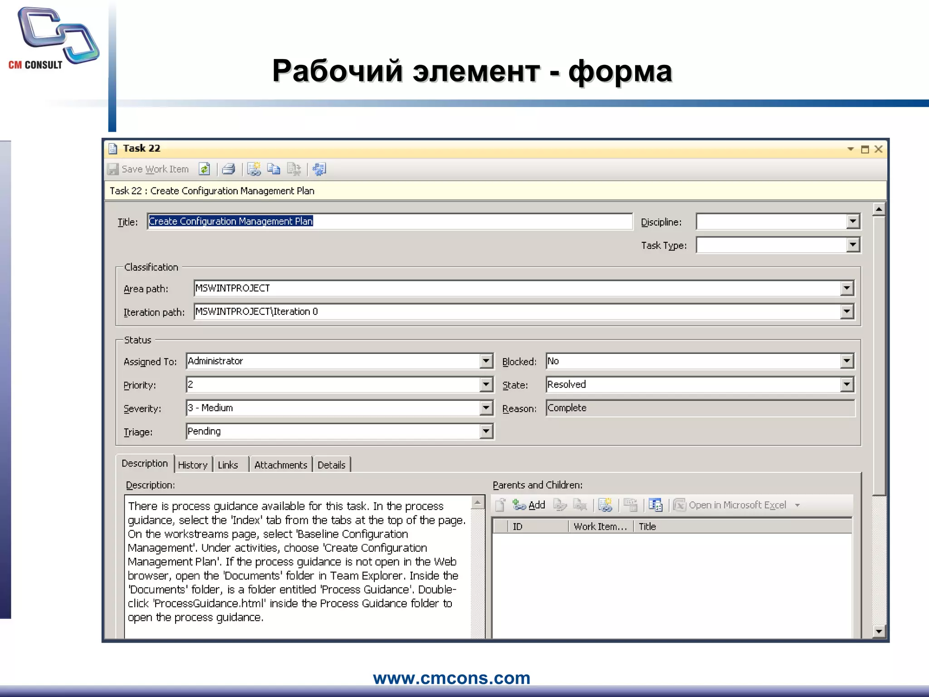Click the grayed link hierarchy icon
This screenshot has width=929, height=697.
631,505
